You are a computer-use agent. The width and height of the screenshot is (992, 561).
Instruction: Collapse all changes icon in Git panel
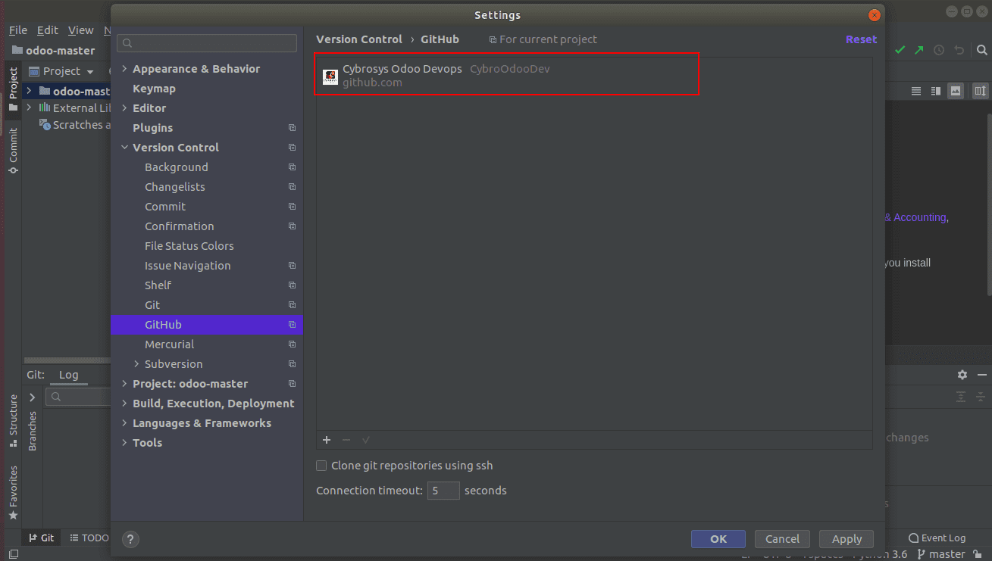[x=981, y=397]
